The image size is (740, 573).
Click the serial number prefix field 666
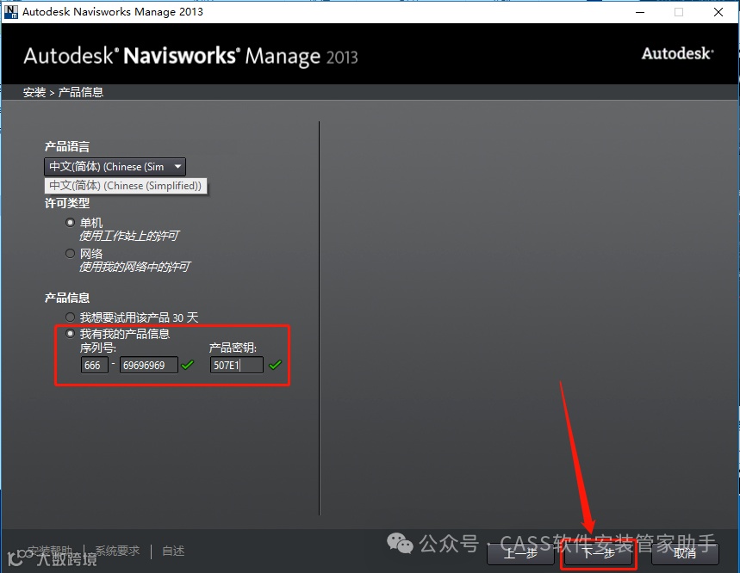[95, 365]
